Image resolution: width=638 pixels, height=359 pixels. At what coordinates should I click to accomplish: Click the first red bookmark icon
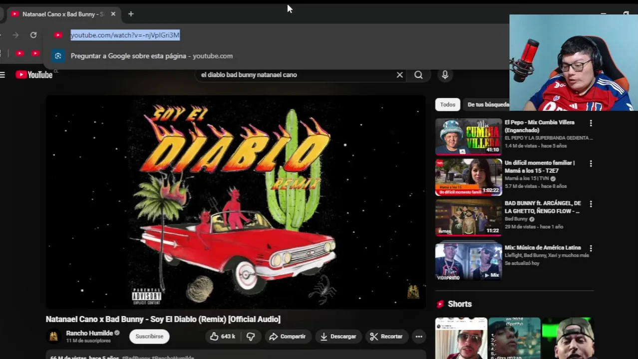point(19,53)
